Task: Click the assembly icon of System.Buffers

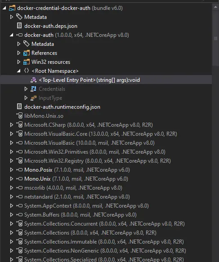Action: (19, 215)
